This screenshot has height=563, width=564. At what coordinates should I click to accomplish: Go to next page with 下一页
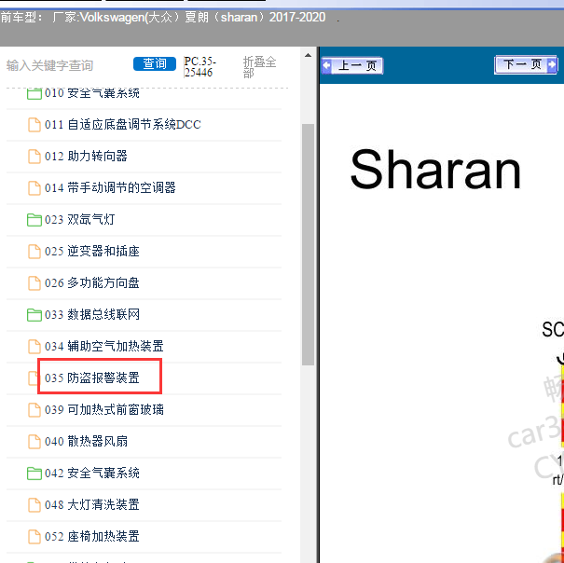tap(526, 64)
